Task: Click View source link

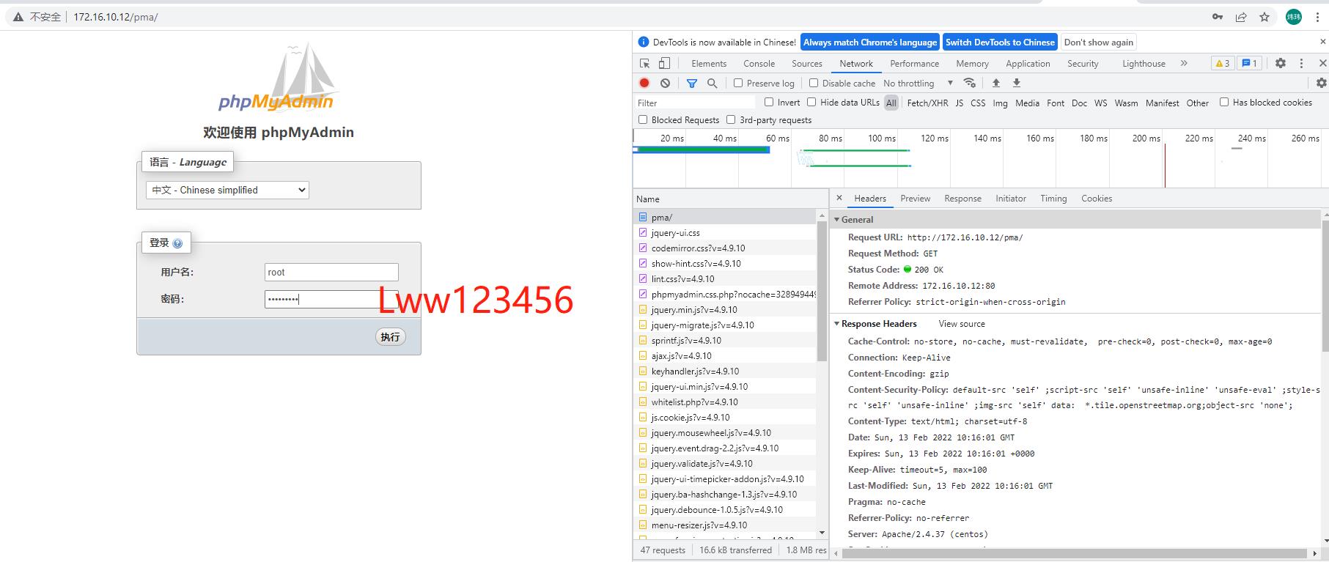Action: 962,324
